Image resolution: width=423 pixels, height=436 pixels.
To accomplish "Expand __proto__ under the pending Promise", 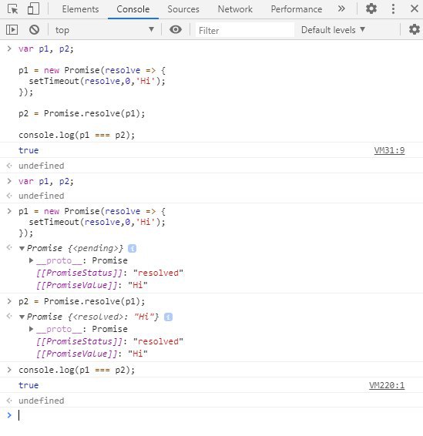I will point(31,260).
